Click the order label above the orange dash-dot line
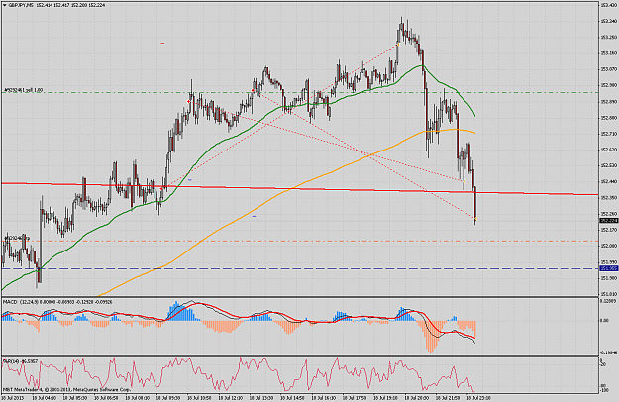619x402 pixels. point(17,238)
